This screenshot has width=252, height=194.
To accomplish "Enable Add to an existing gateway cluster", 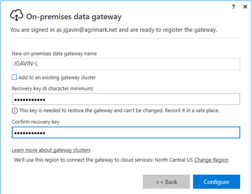I will tap(15, 77).
